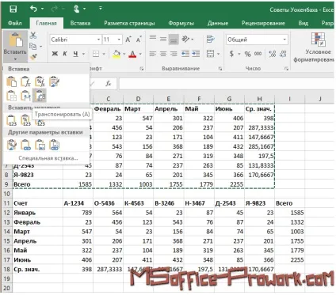Switch to the Вставка ribbon tab
This screenshot has width=336, height=295.
pos(80,23)
